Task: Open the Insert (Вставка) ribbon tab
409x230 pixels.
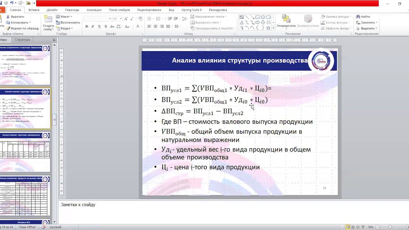Action: pyautogui.click(x=34, y=10)
